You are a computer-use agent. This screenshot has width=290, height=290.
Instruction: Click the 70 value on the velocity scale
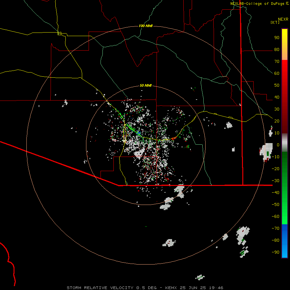pos(277,62)
